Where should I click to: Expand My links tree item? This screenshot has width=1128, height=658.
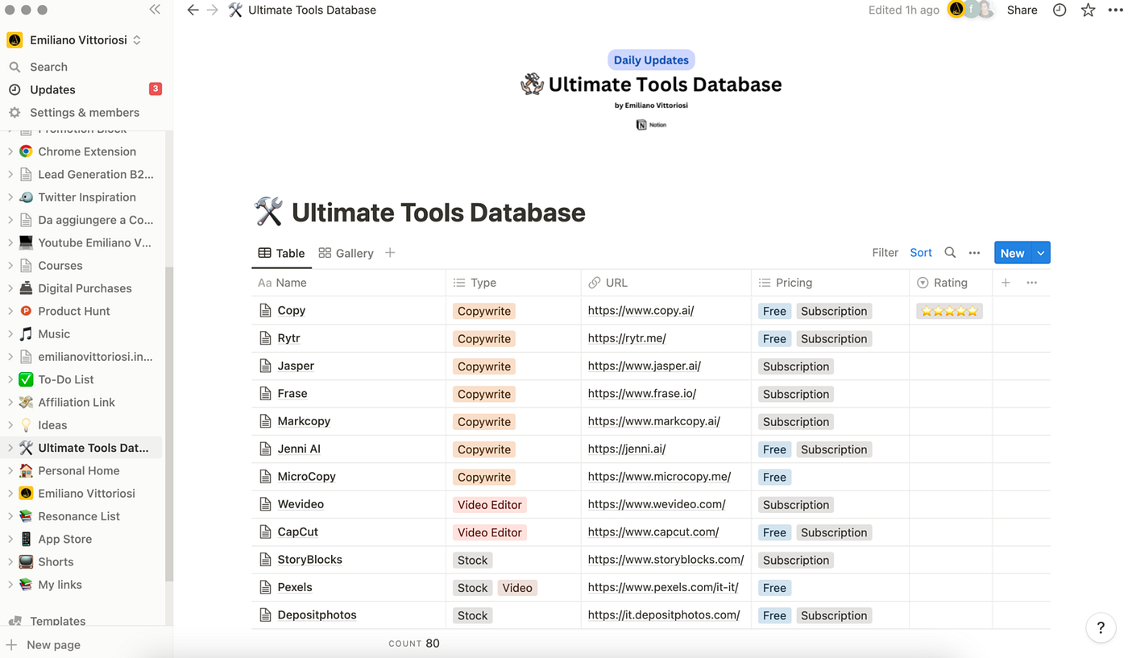point(10,585)
